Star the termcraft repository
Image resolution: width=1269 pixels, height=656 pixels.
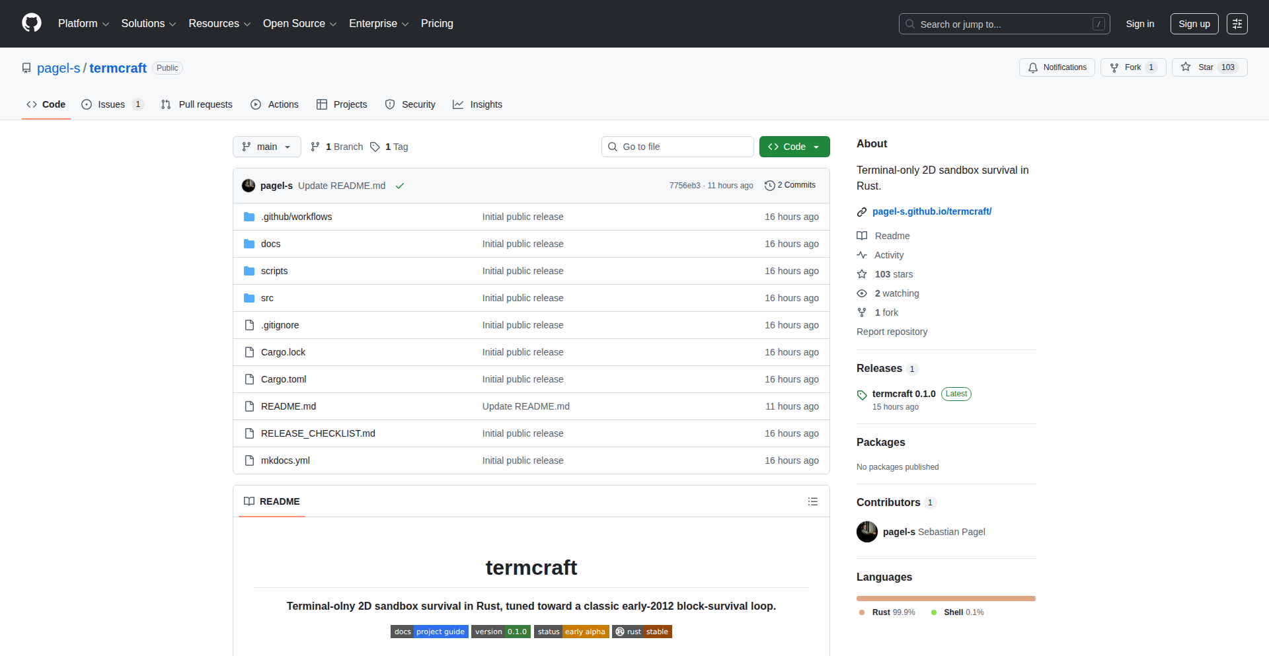(x=1209, y=67)
